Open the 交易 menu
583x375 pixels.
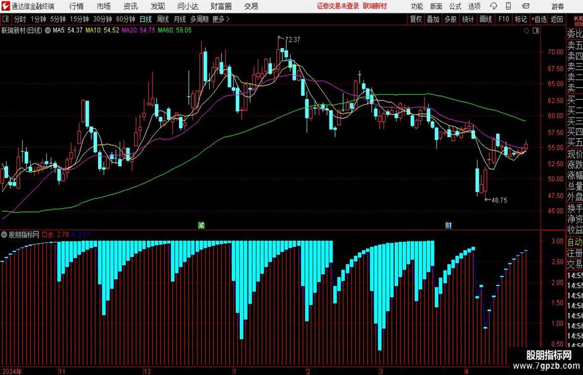point(251,6)
